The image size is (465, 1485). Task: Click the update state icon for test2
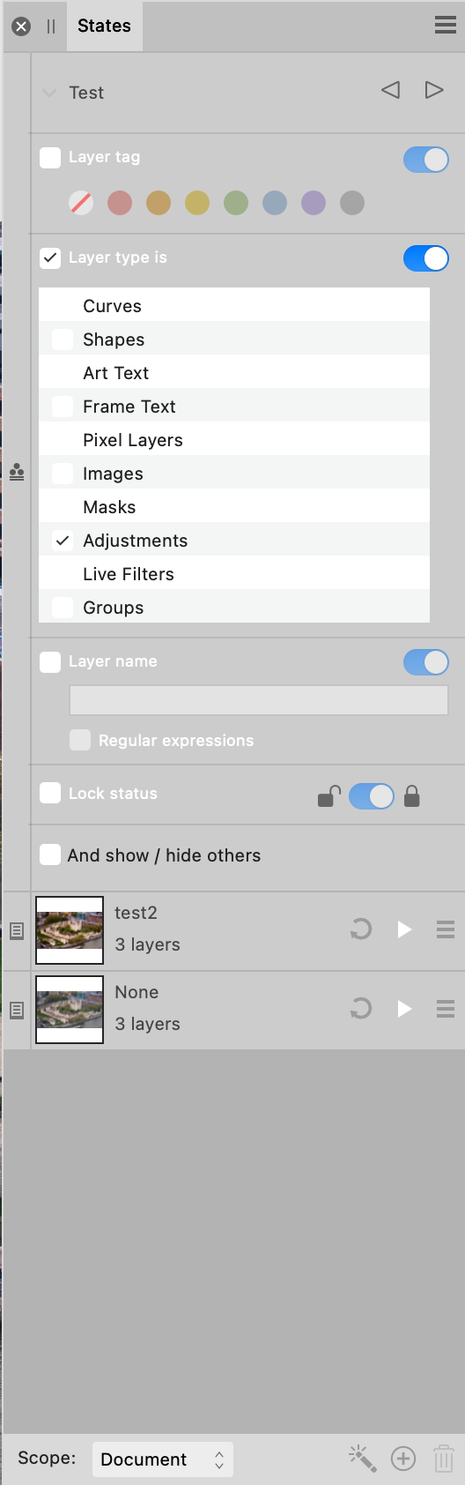point(360,929)
